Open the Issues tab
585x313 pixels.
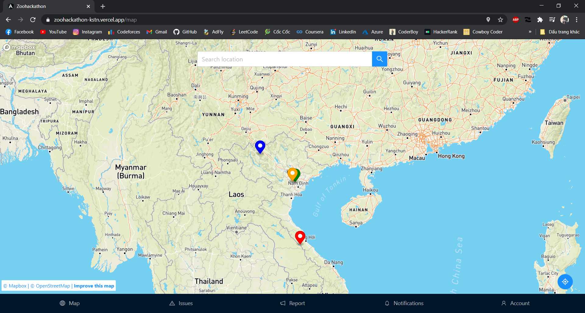[x=181, y=303]
